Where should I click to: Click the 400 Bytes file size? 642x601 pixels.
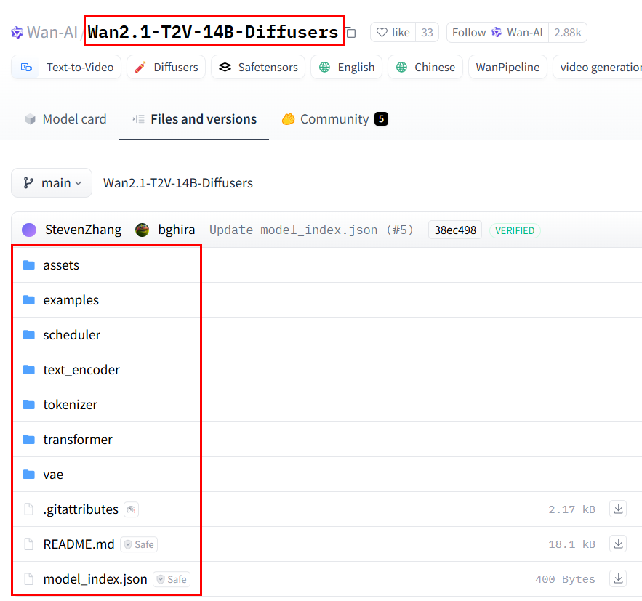tap(565, 579)
